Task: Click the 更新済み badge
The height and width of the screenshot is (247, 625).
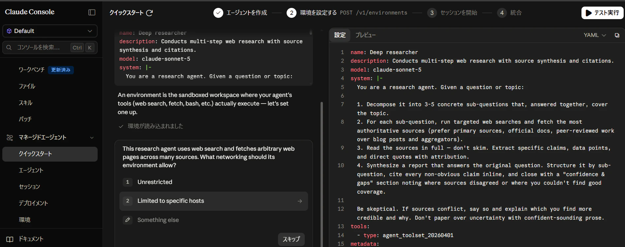Action: coord(61,70)
